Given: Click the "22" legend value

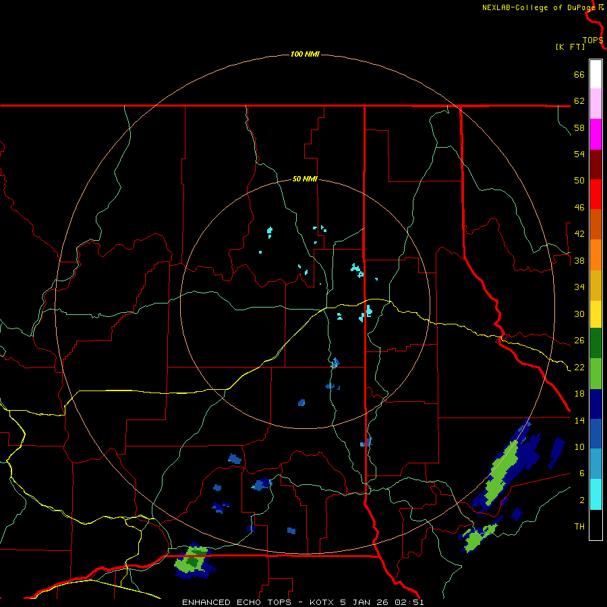Looking at the screenshot, I should (x=579, y=368).
